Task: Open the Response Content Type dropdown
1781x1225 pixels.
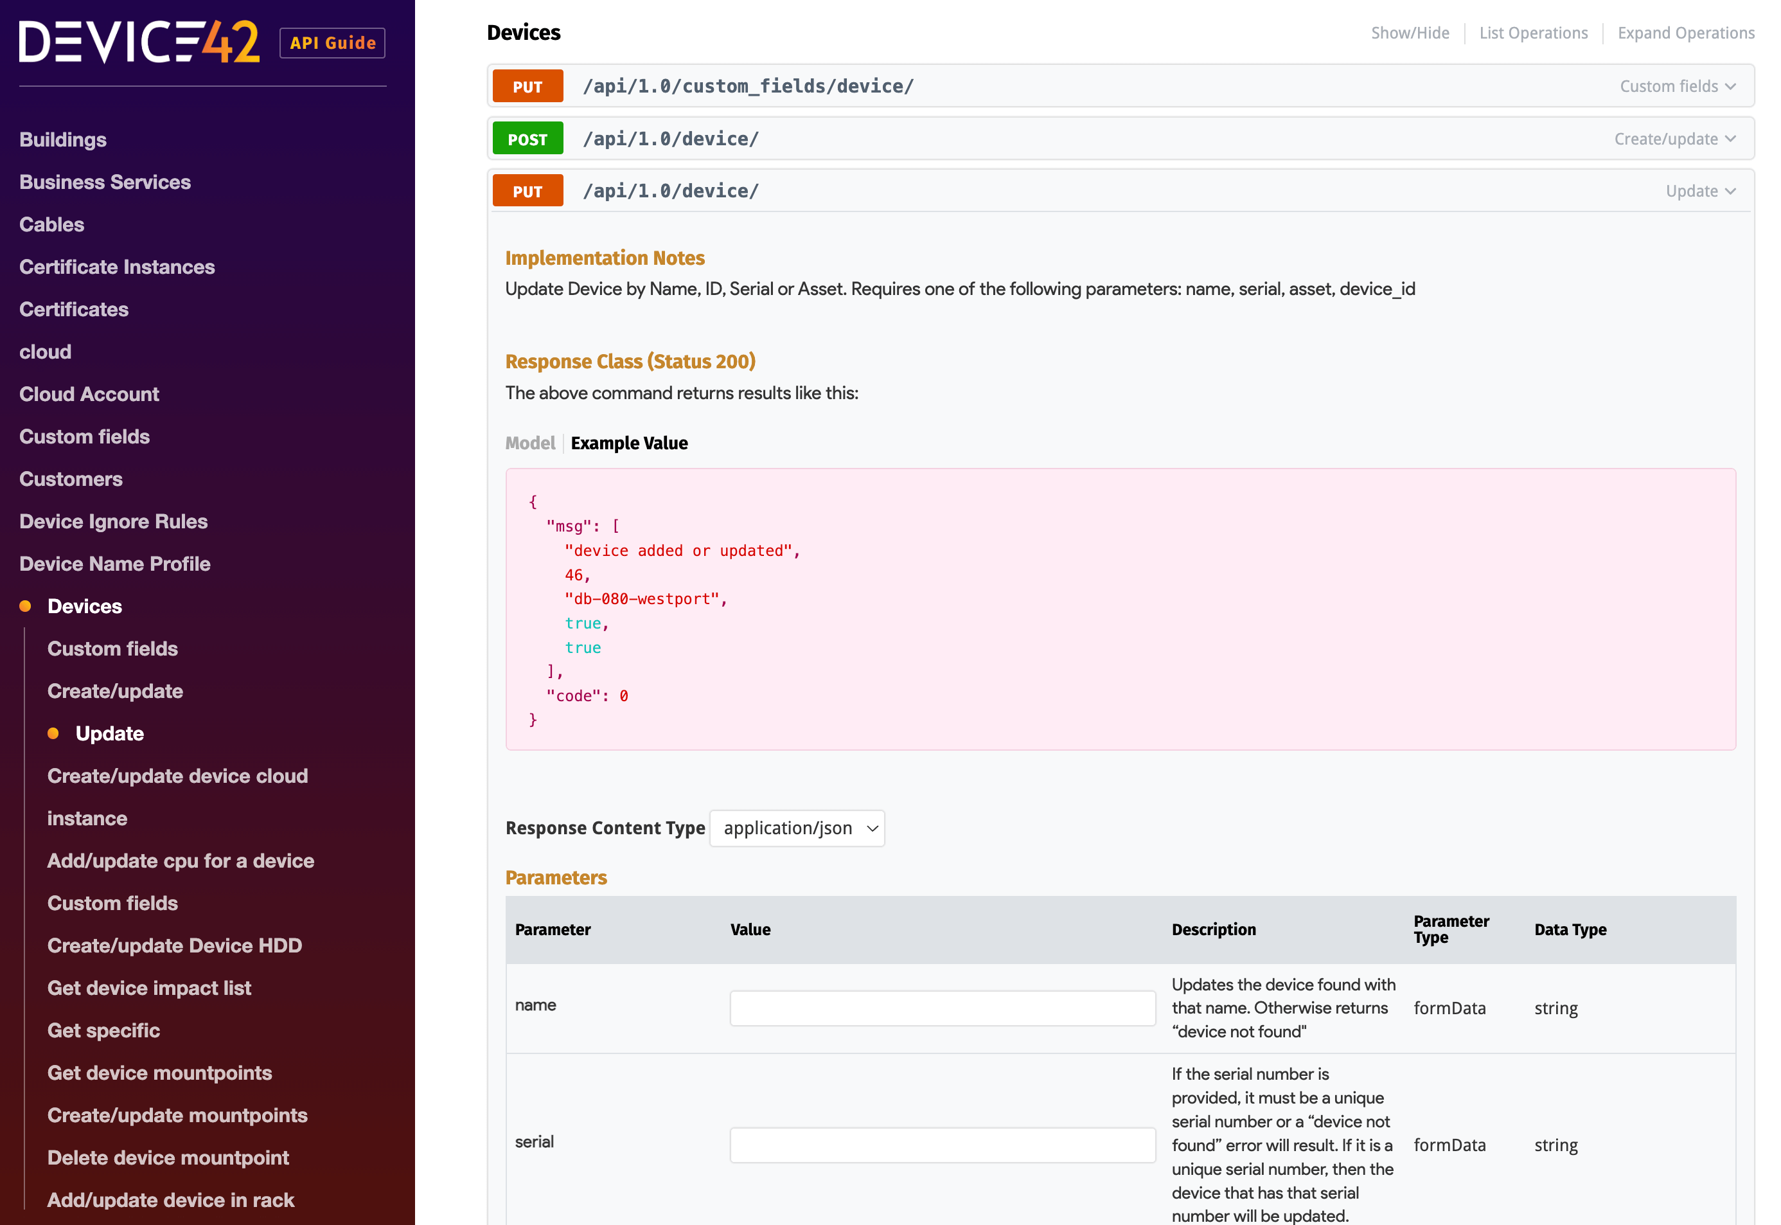Action: point(797,828)
